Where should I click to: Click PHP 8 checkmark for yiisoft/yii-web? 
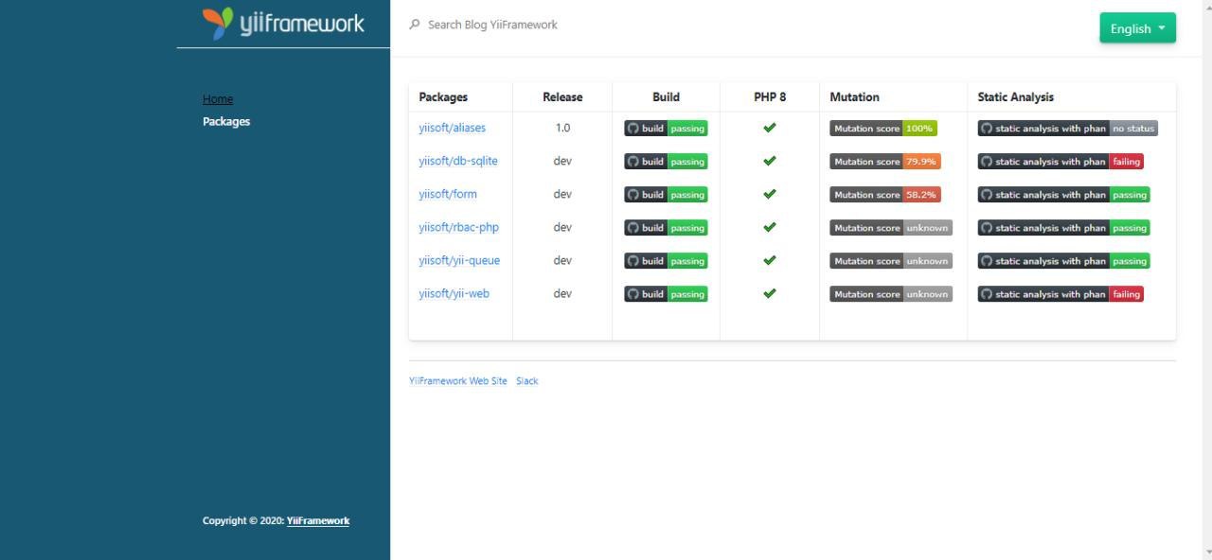(770, 293)
